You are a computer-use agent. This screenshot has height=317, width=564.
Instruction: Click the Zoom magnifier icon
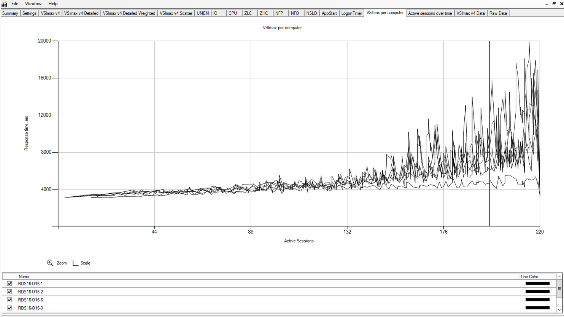coord(50,263)
